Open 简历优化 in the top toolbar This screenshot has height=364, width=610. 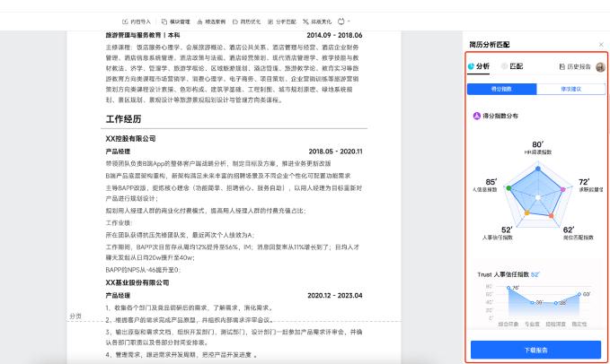coord(247,22)
